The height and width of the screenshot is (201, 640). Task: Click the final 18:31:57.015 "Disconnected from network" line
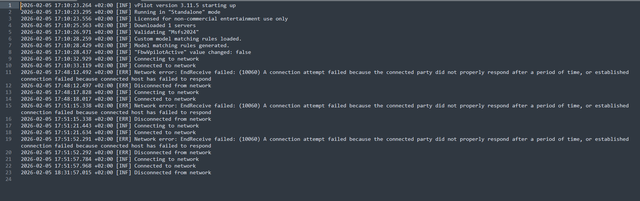(172, 173)
